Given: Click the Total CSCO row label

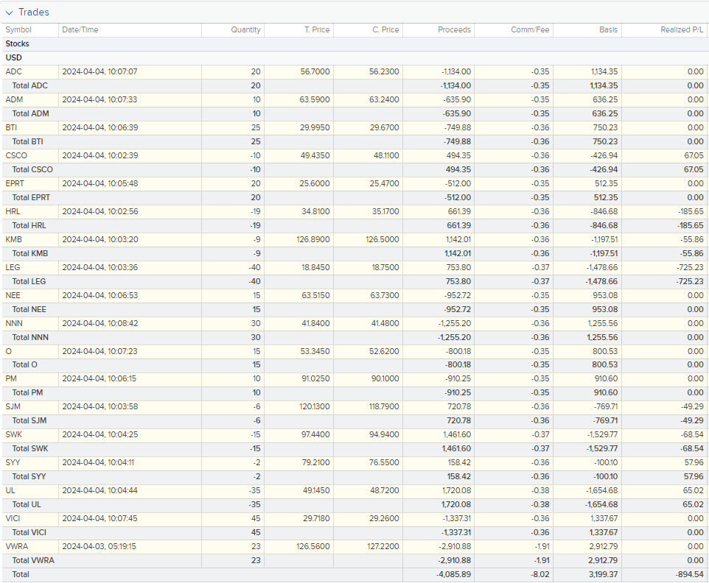Looking at the screenshot, I should 32,170.
